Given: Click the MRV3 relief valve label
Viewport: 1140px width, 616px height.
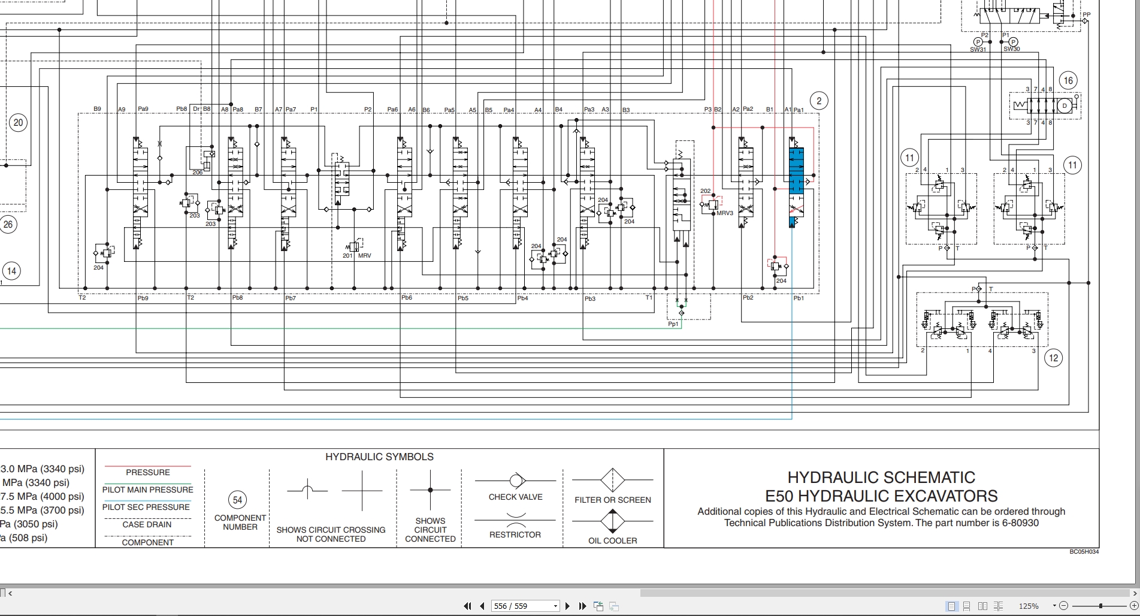Looking at the screenshot, I should pos(725,213).
